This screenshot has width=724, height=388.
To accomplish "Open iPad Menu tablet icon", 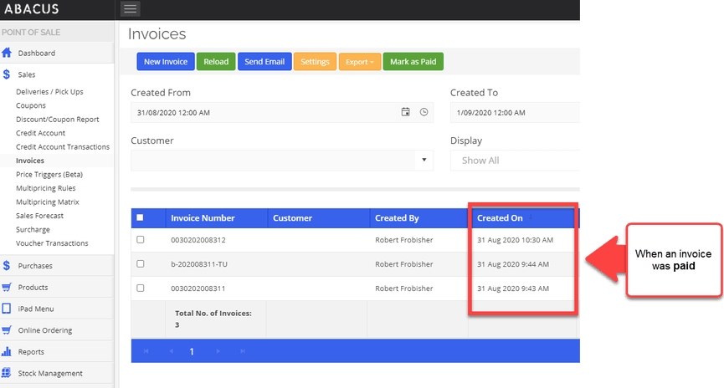I will click(x=7, y=309).
